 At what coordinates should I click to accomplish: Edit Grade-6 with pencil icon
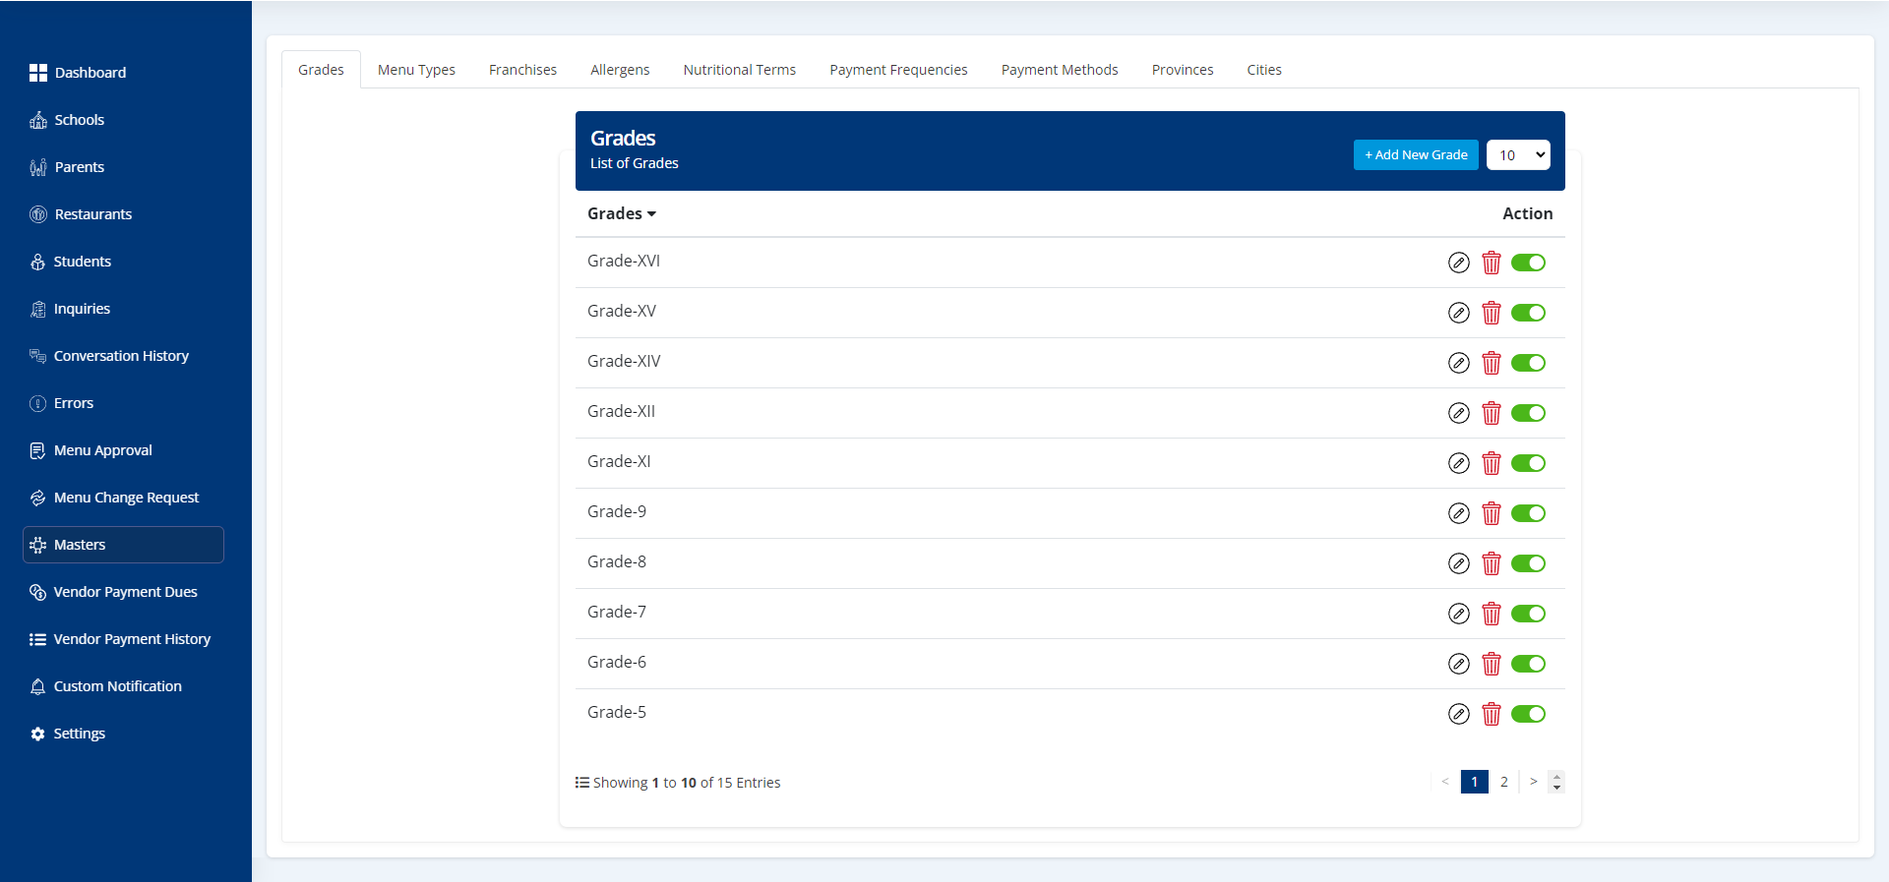coord(1459,664)
